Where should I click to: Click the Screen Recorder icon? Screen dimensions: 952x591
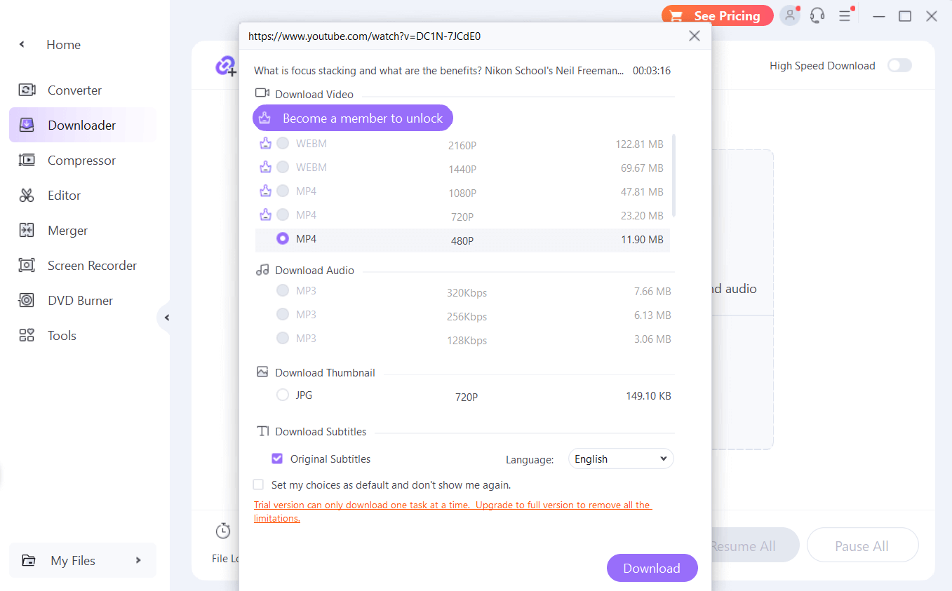coord(27,266)
